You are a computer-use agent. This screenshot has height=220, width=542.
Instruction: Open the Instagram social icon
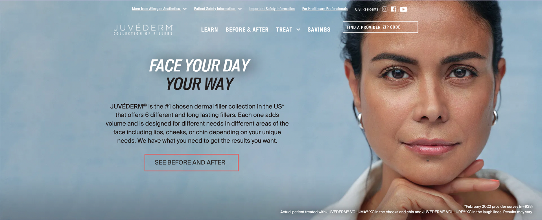[x=384, y=9]
